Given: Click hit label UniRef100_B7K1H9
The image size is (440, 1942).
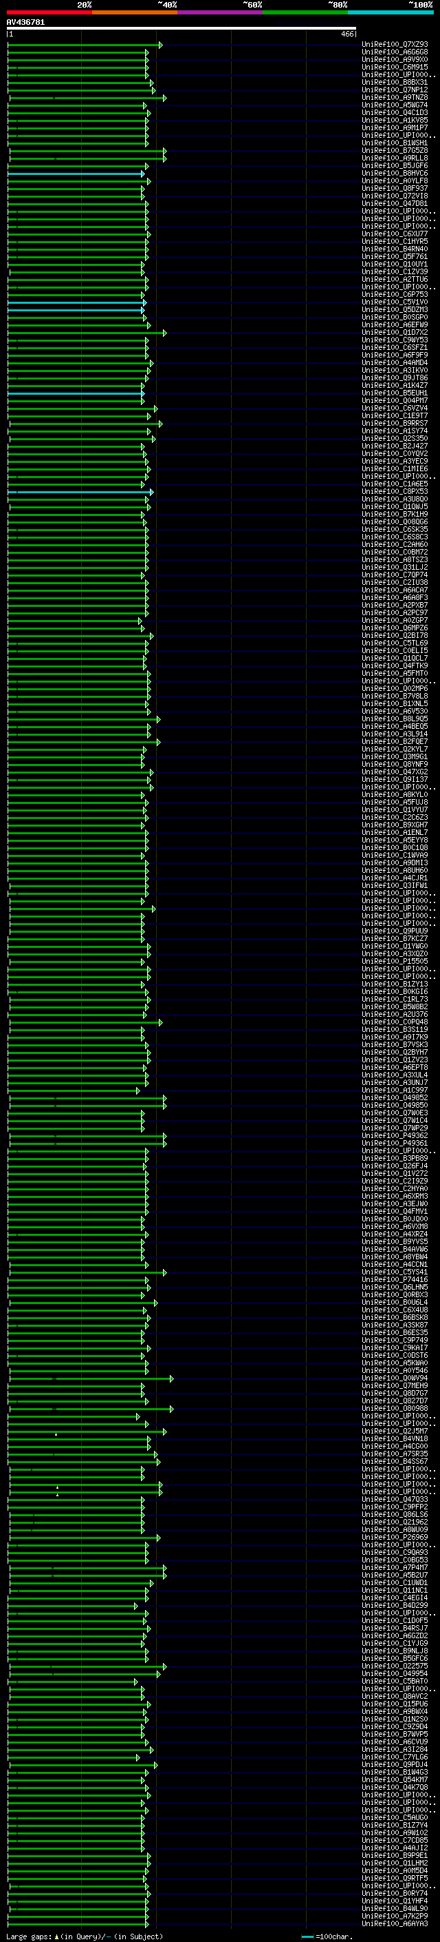Looking at the screenshot, I should 395,514.
